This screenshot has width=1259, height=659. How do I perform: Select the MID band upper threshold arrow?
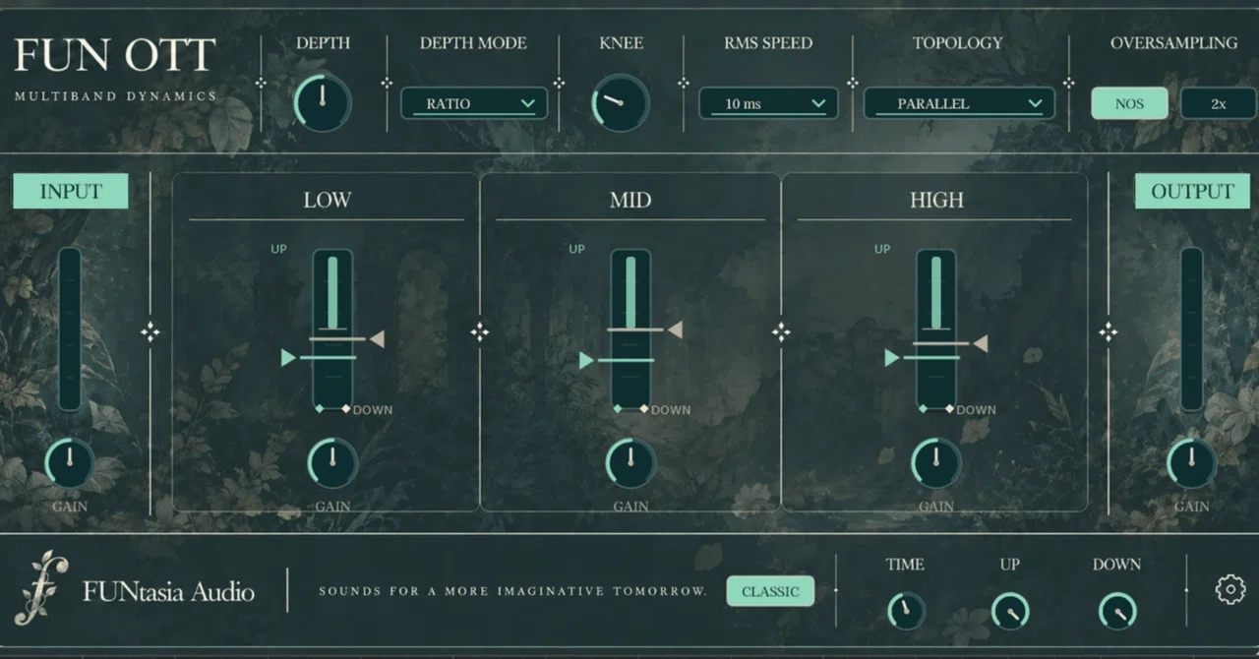[675, 329]
